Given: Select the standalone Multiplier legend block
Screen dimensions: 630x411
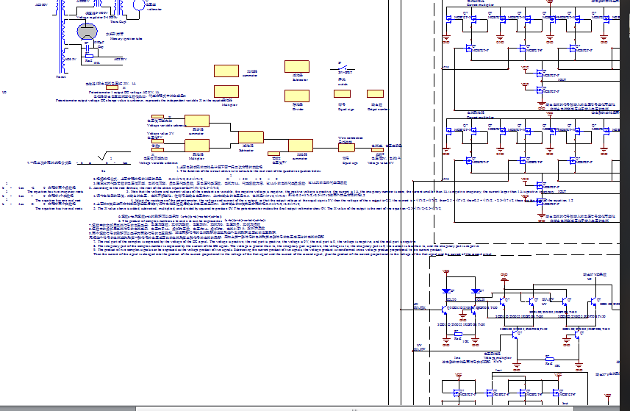Looking at the screenshot, I should [226, 91].
